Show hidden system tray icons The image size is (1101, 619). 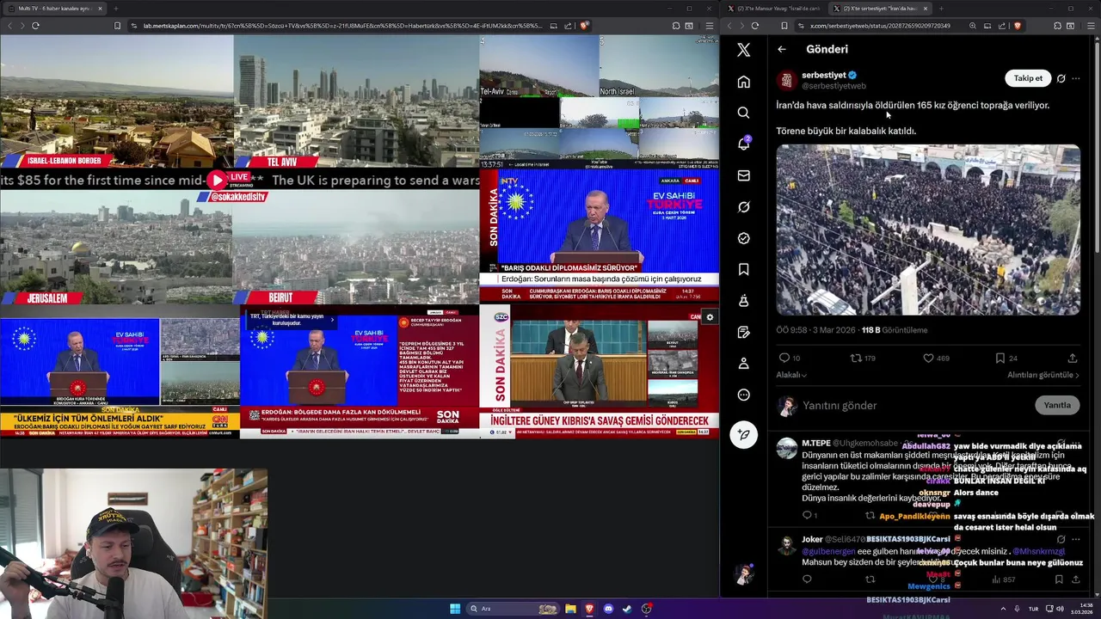[x=1002, y=609]
